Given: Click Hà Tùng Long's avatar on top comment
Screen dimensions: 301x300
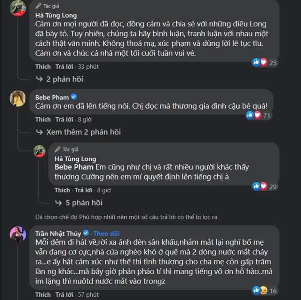Looking at the screenshot, I should tap(18, 8).
